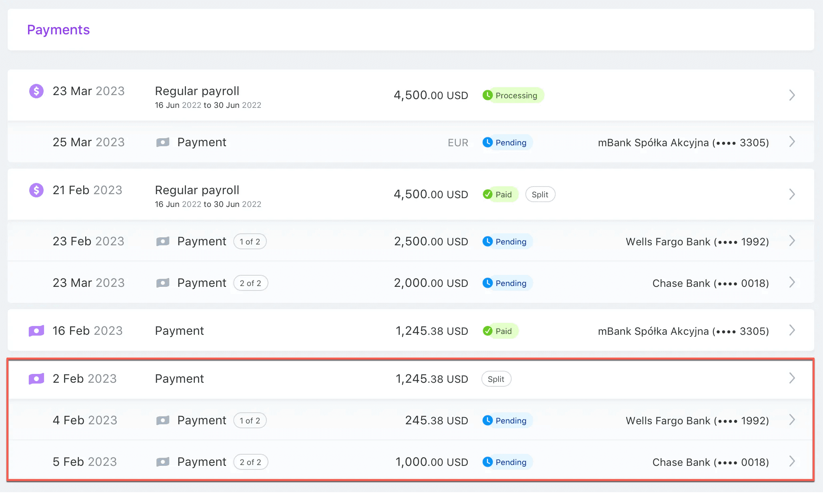The image size is (823, 495).
Task: Click the clock icon inside the Processing badge
Action: tap(489, 95)
